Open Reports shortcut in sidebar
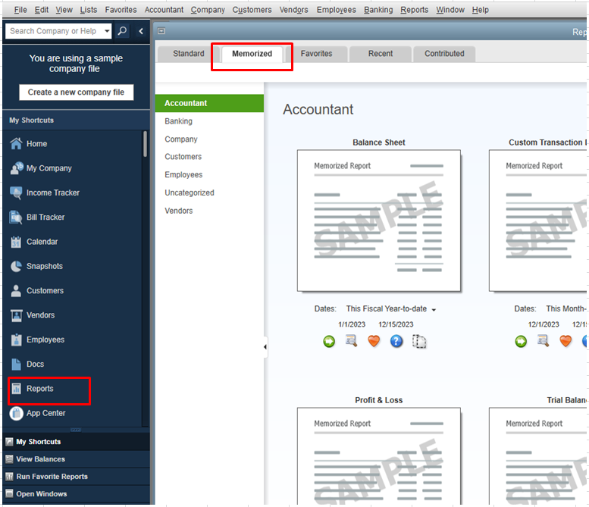The height and width of the screenshot is (507, 589). click(x=32, y=388)
